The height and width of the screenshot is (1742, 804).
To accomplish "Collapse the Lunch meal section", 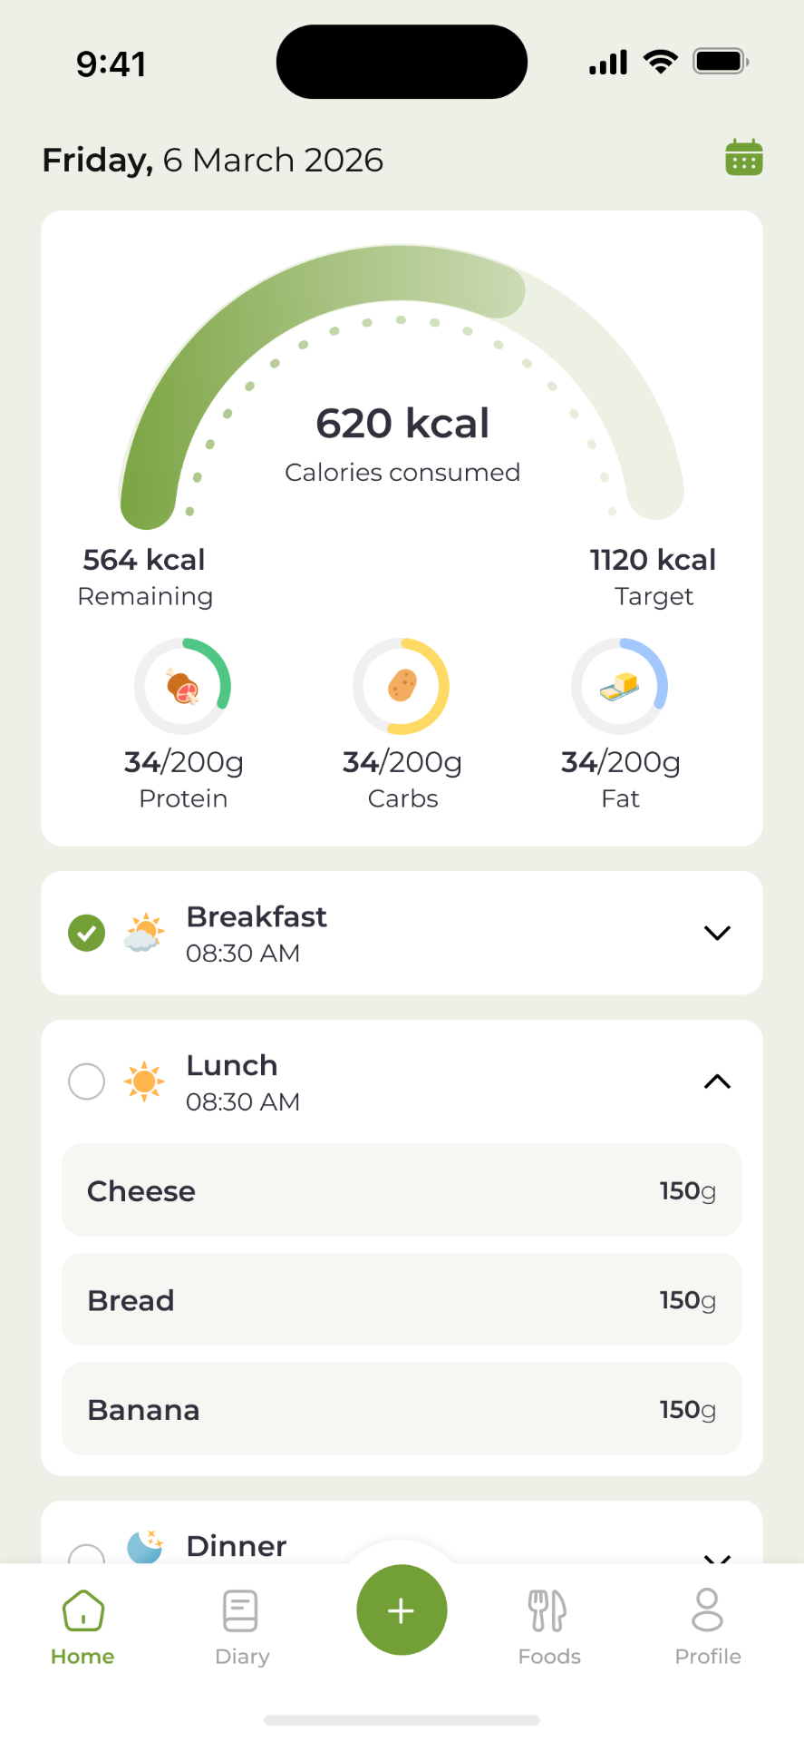I will point(717,1081).
